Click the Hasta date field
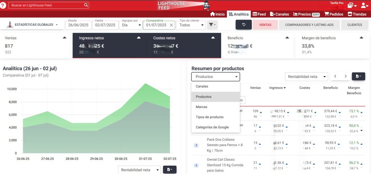The height and width of the screenshot is (174, 371). point(105,25)
